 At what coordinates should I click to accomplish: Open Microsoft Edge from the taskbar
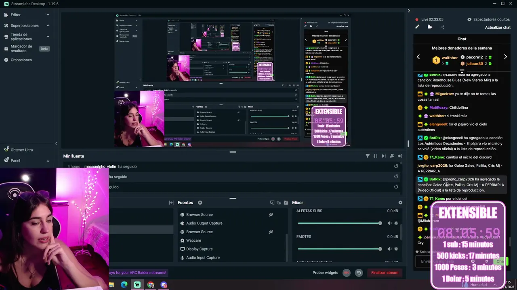pos(124,285)
